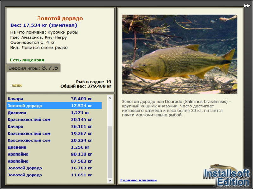
Task: Click the fast-forward double arrow icon
Action: [247, 6]
